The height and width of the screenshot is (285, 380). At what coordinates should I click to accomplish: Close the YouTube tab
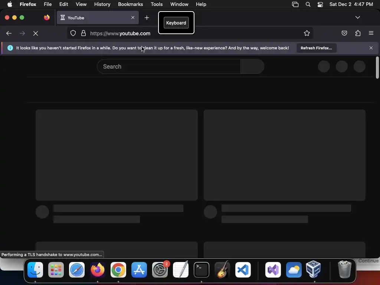[x=133, y=17]
